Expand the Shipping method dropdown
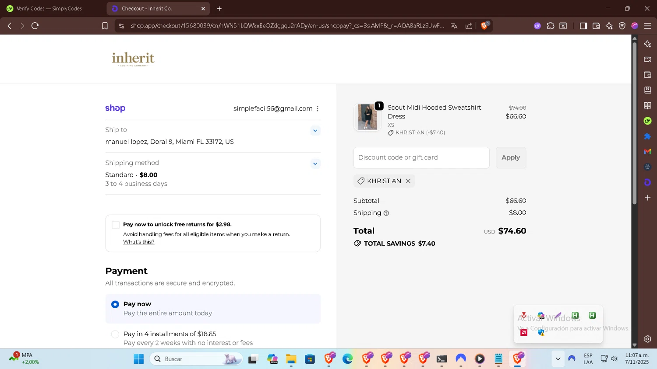 315,164
